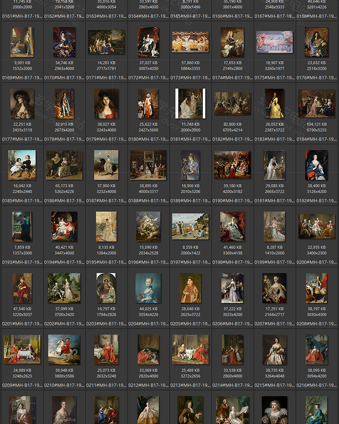Open the 0173 wide panoramic painting thumbnail

pos(190,42)
